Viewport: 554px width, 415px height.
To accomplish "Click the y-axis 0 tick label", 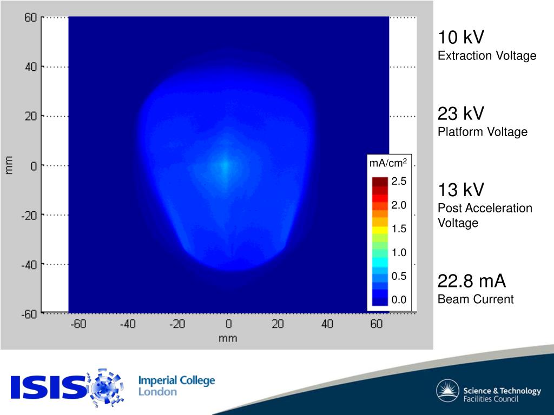I will click(x=34, y=166).
